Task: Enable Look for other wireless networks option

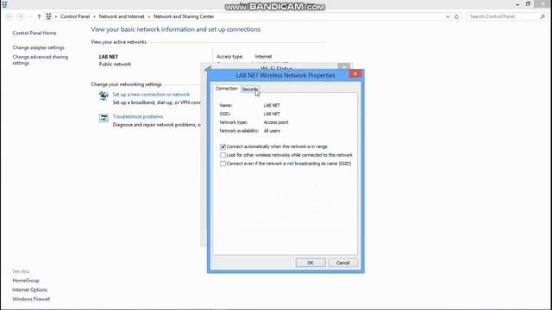Action: coord(223,155)
